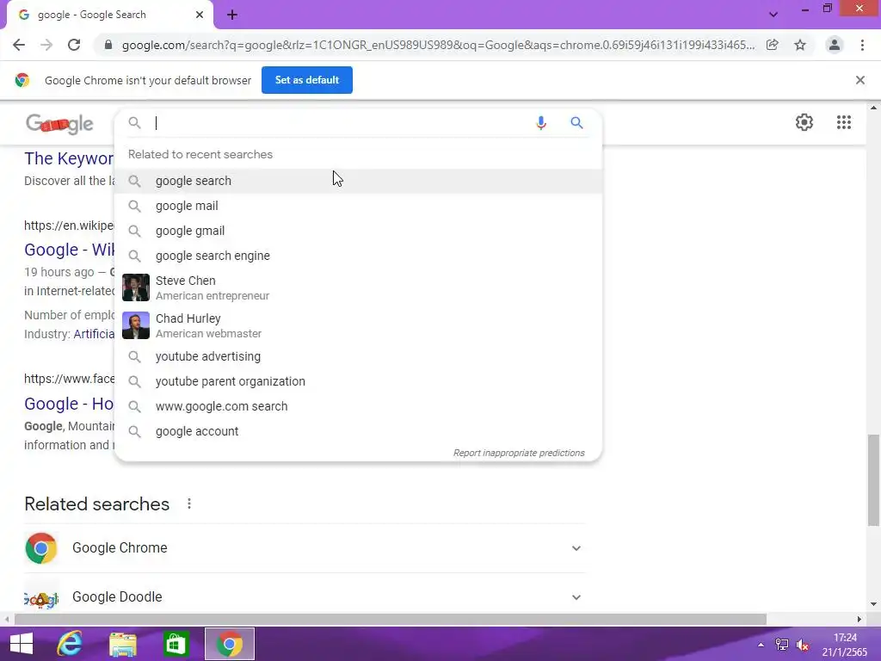Click the vertical scrollbar thumb

coord(873,480)
